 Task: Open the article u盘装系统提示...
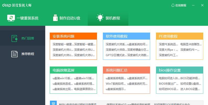pos(116,89)
